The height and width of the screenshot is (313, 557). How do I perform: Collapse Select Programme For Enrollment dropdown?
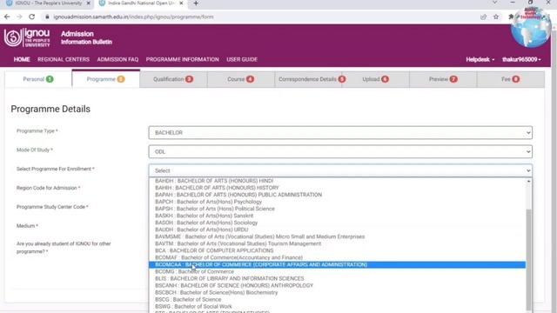tap(340, 170)
